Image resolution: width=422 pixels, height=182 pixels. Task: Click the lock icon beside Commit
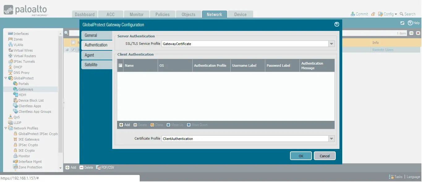(373, 14)
